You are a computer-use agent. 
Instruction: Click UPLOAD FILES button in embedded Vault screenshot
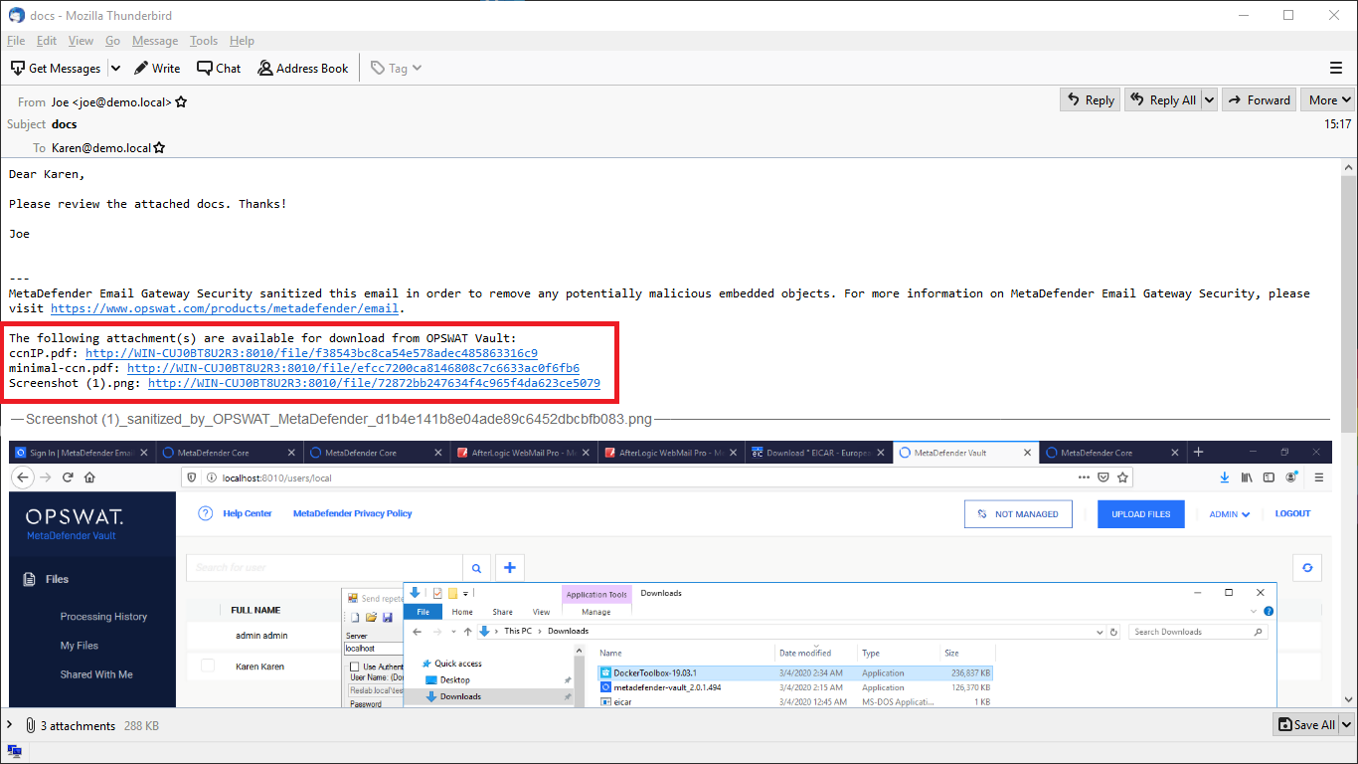[x=1141, y=514]
